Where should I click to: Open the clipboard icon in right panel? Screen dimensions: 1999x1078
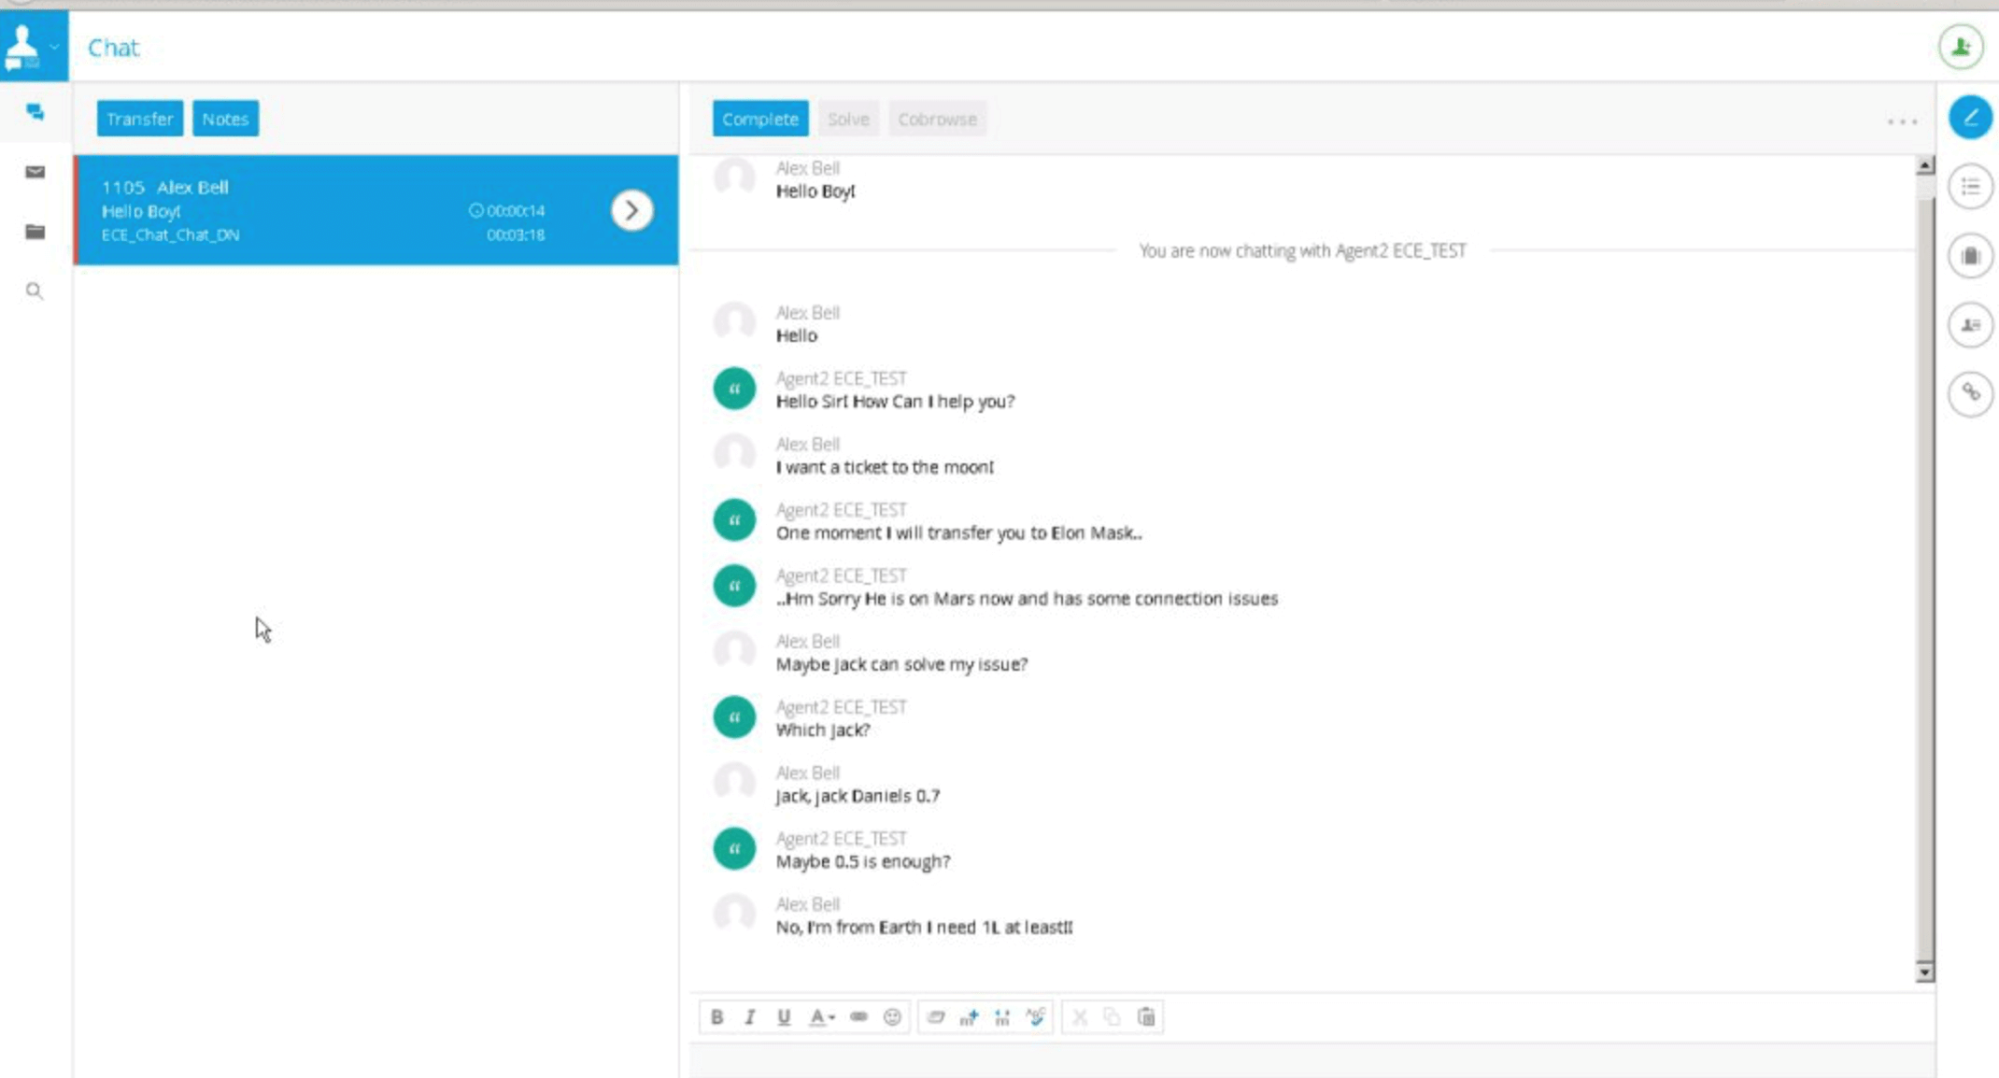(1970, 256)
